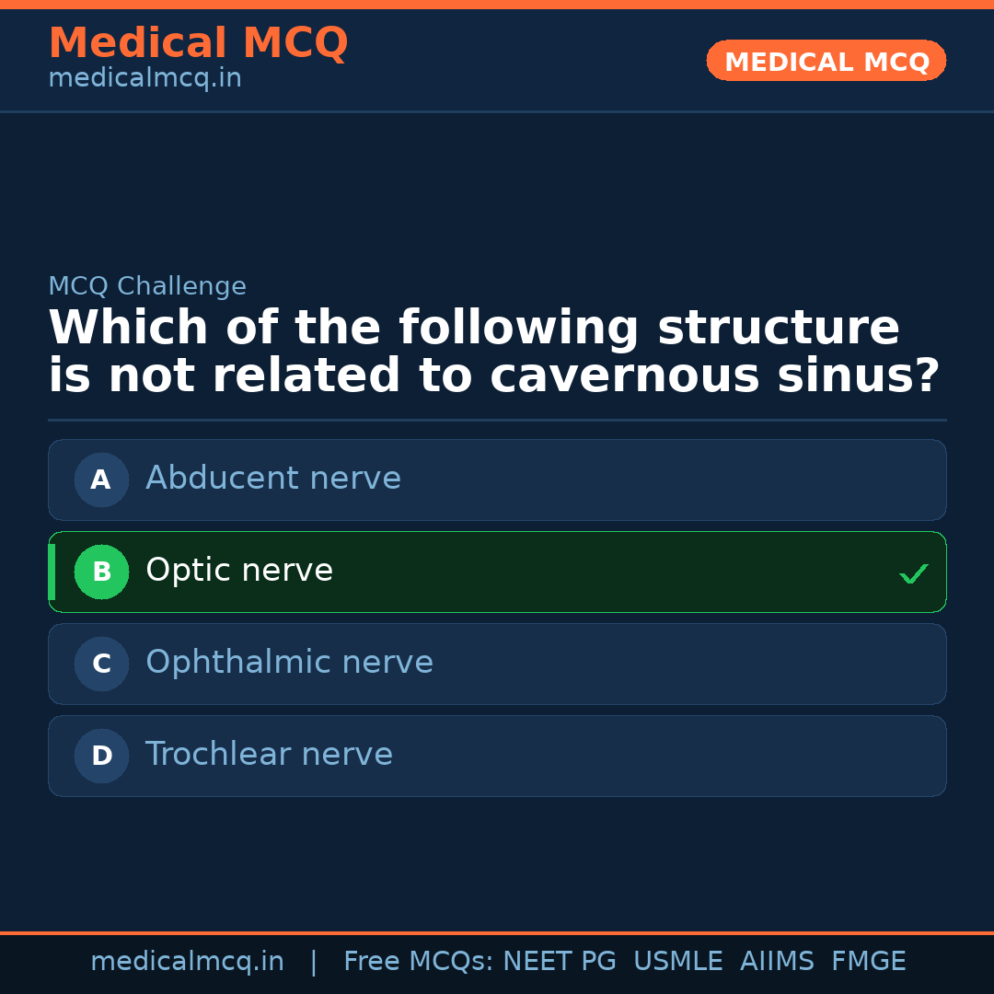Screen dimensions: 994x994
Task: Click the NEET PG footer item
Action: click(559, 961)
